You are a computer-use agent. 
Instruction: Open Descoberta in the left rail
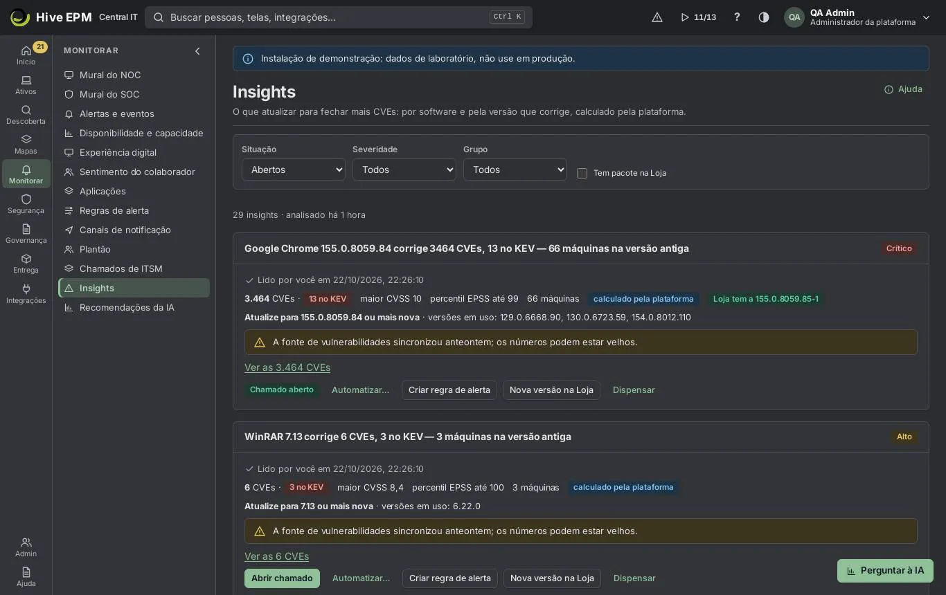(26, 114)
